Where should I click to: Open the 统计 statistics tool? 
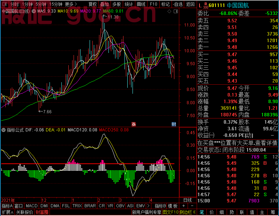click(129, 4)
